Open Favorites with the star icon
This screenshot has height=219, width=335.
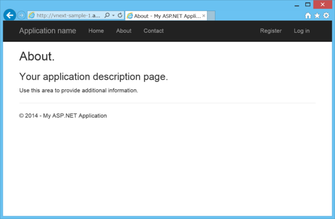317,16
